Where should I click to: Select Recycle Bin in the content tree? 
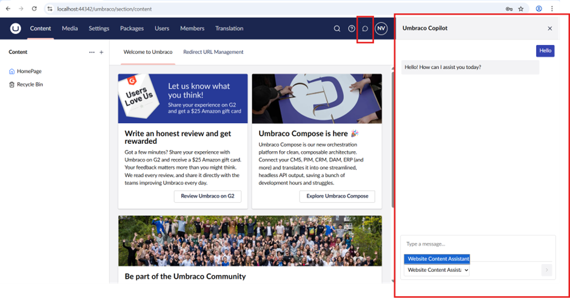tap(30, 84)
